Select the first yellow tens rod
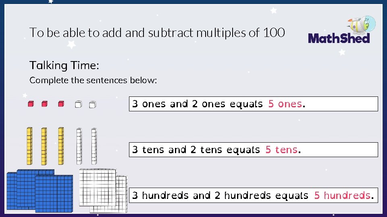Screen dimensions: 387x217 [x=29, y=146]
